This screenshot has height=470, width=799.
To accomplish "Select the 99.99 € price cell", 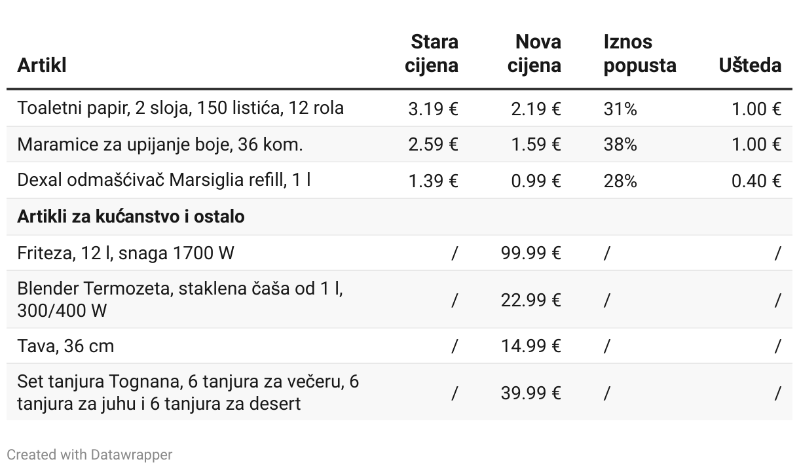I will point(531,253).
